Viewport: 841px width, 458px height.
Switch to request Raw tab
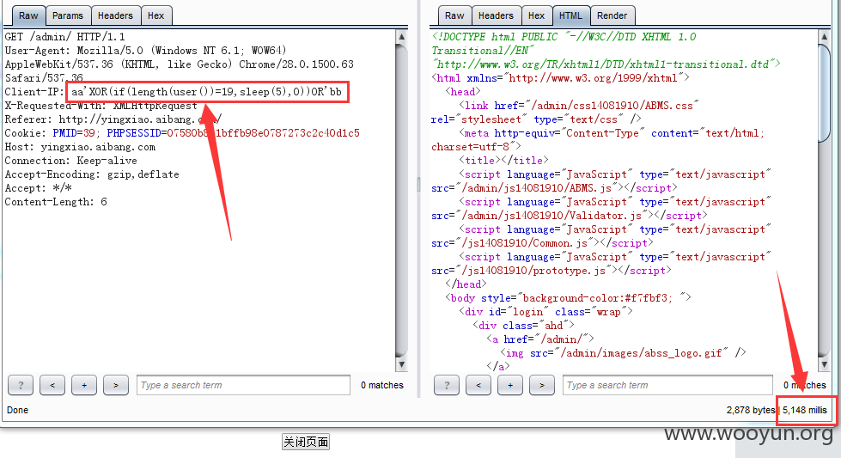pos(27,15)
